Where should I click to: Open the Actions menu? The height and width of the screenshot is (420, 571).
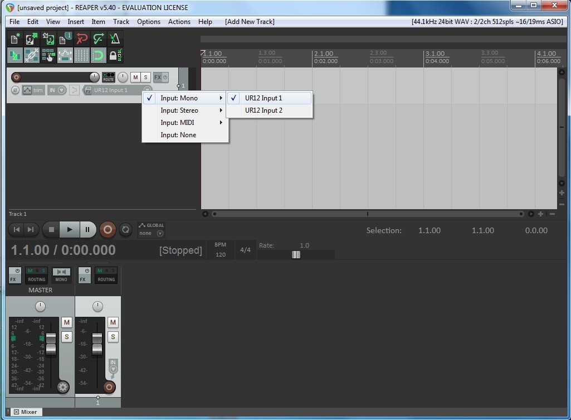click(179, 22)
